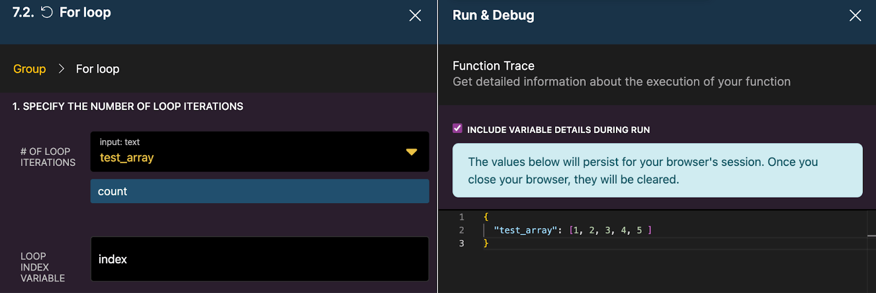Image resolution: width=876 pixels, height=293 pixels.
Task: Click line number 2 in the JSON editor
Action: coord(462,230)
